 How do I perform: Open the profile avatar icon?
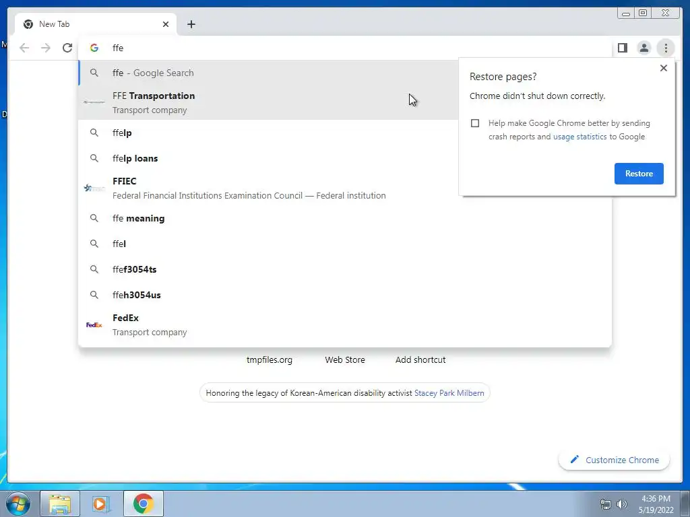pos(644,48)
